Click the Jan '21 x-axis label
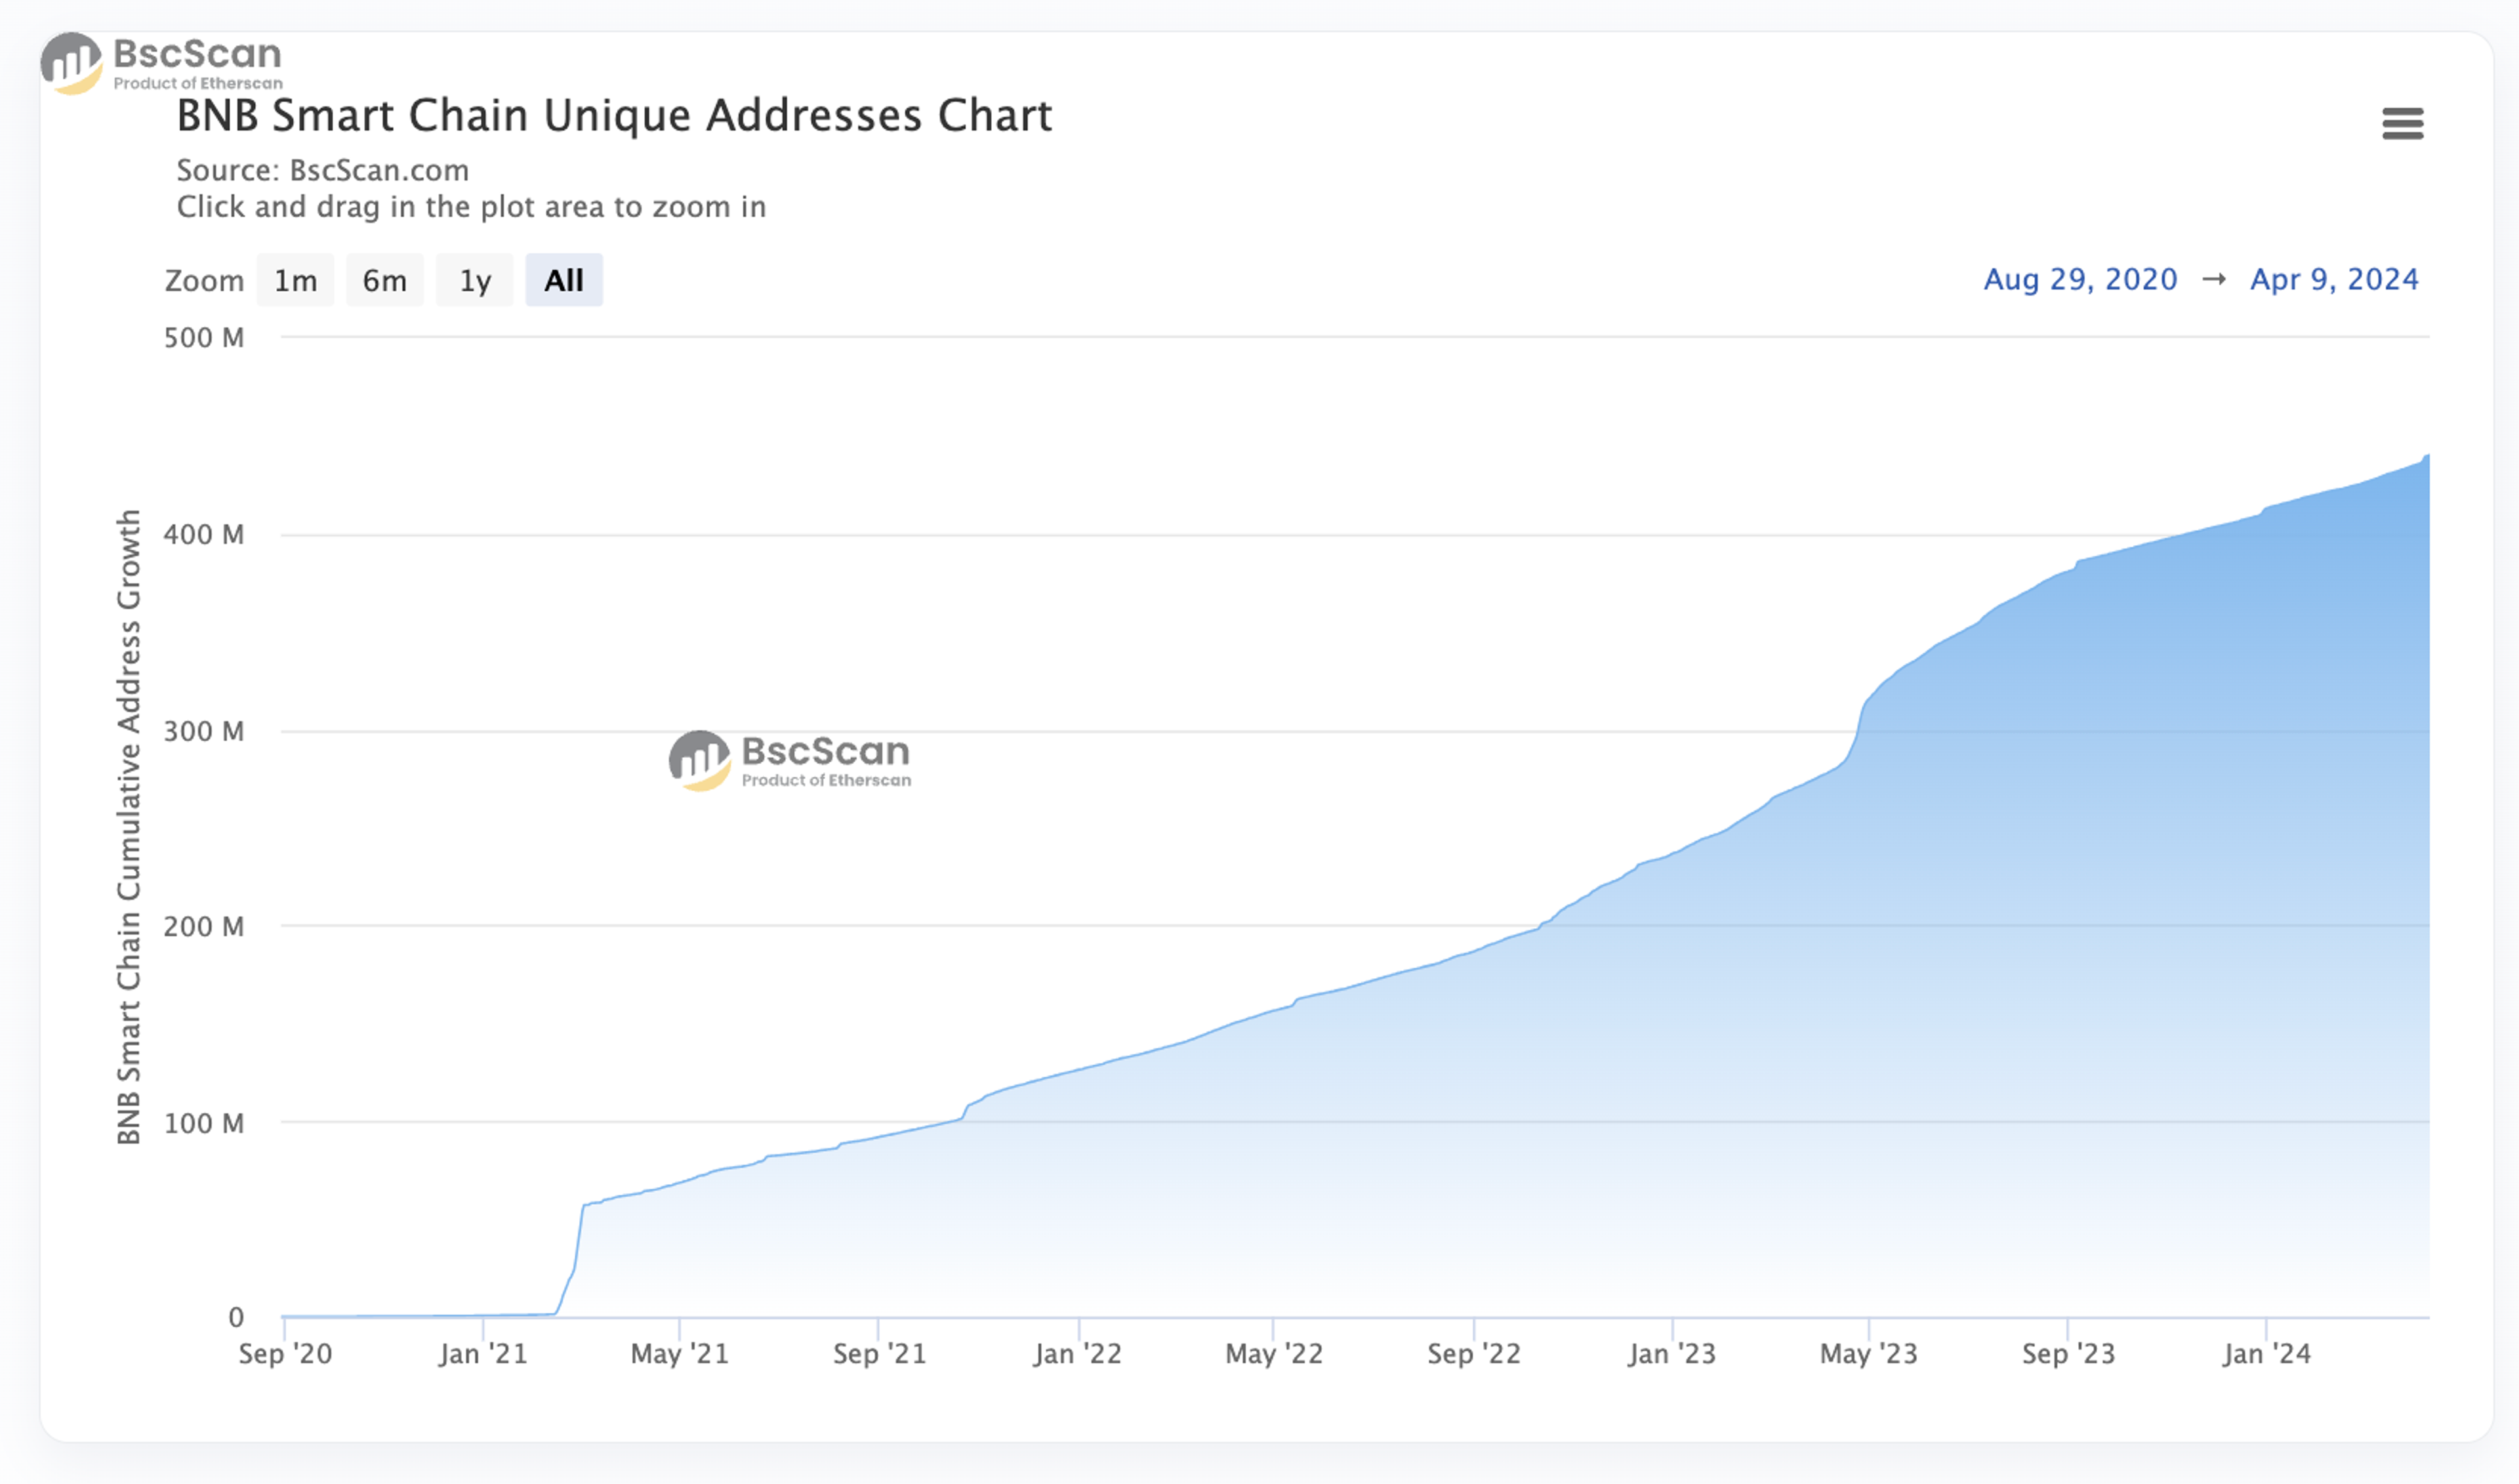2519x1484 pixels. (483, 1354)
